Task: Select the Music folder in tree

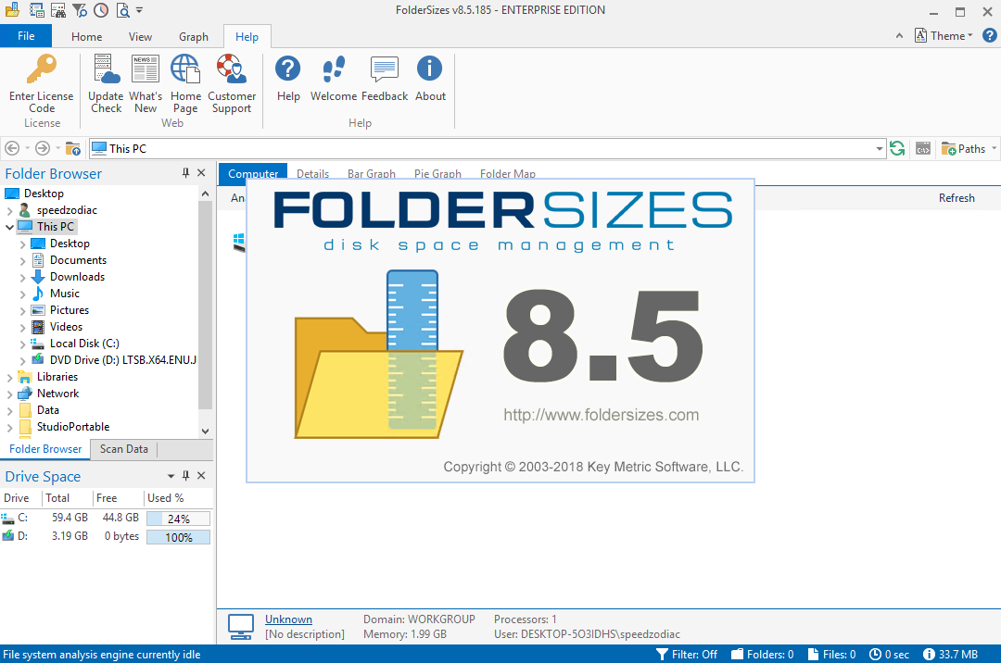Action: pyautogui.click(x=65, y=294)
